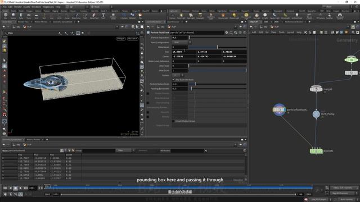Viewport: 360px width, 202px height.
Task: Jump to last frame button
Action: coord(25,188)
